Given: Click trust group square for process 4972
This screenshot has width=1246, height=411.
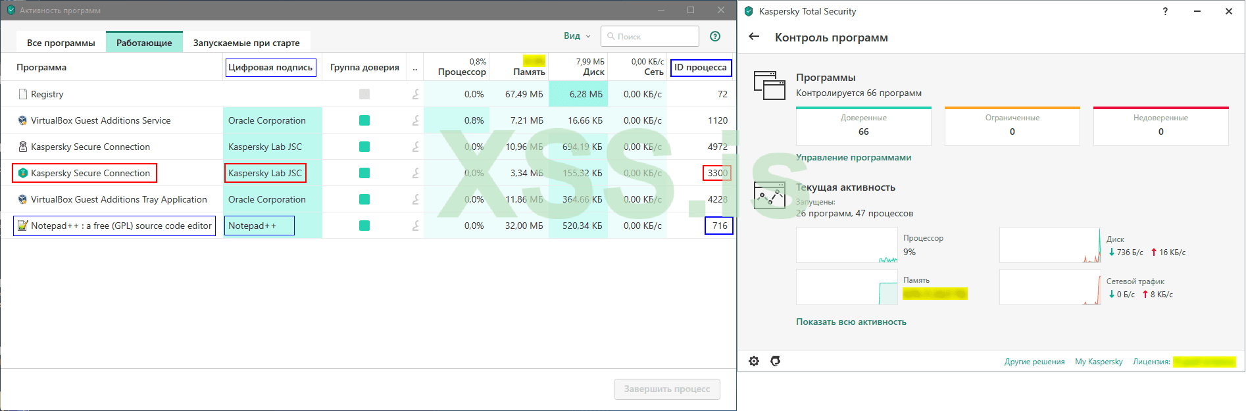Looking at the screenshot, I should click(x=364, y=147).
